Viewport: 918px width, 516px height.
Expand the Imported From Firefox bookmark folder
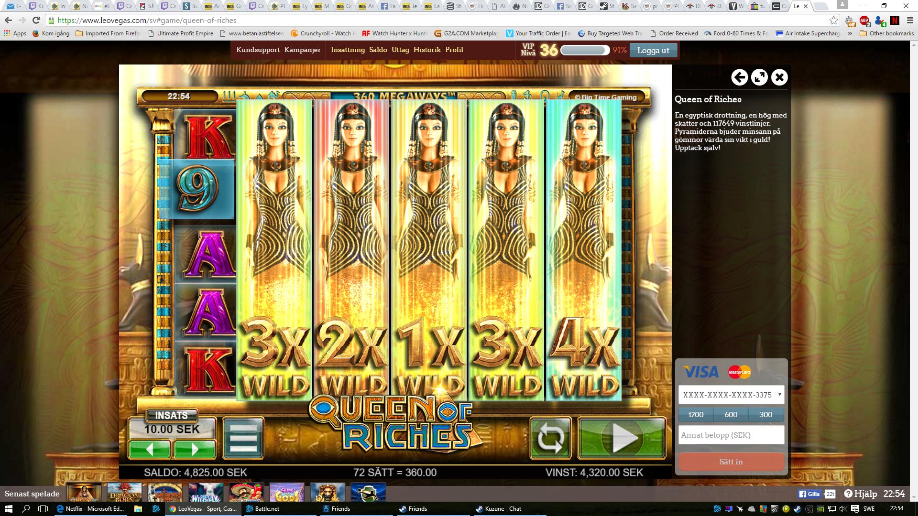click(x=108, y=33)
